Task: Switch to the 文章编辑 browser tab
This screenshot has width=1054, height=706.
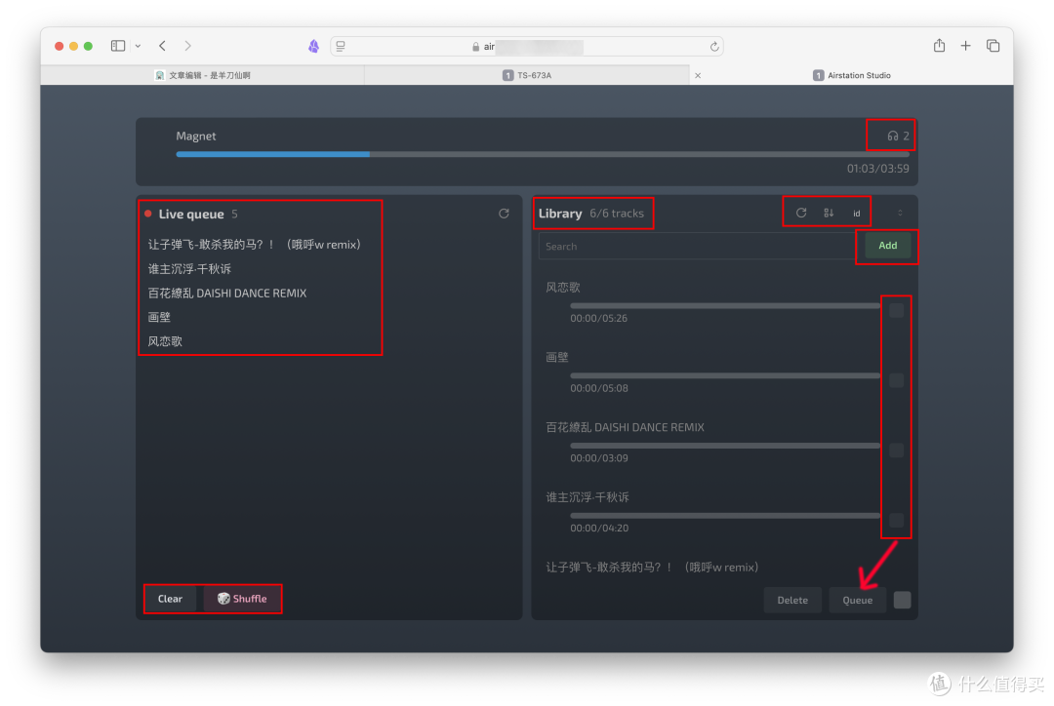Action: tap(202, 75)
